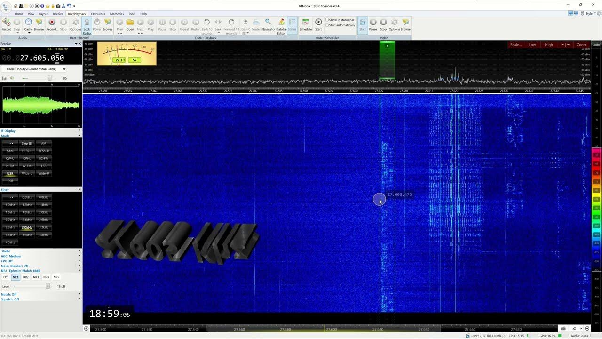Click the Scheduler Start icon
This screenshot has height=339, width=602.
[x=318, y=24]
